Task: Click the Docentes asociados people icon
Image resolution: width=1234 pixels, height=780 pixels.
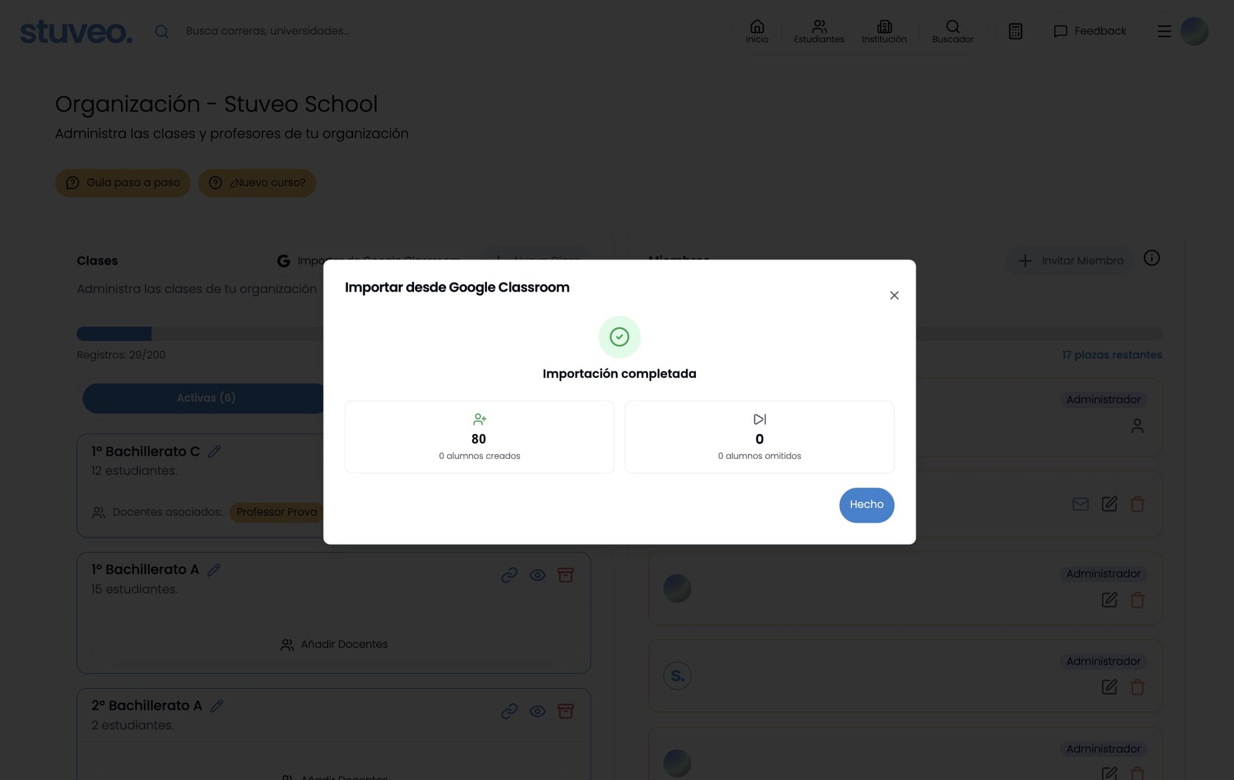Action: (98, 512)
